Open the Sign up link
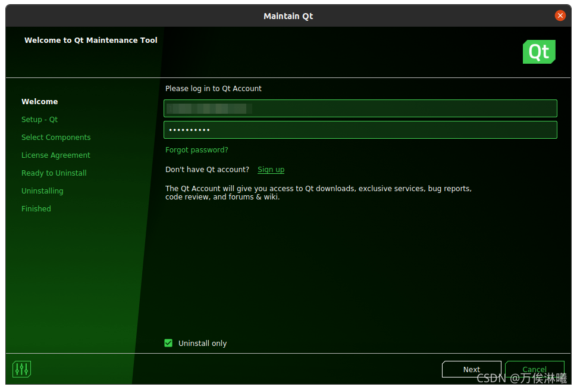The image size is (577, 390). pyautogui.click(x=271, y=170)
